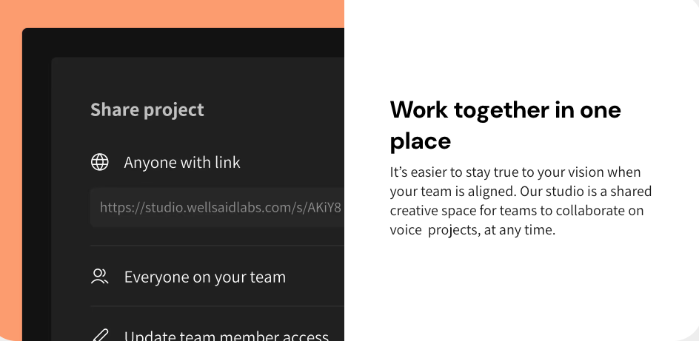Choose the Anyone with link option
699x341 pixels.
[x=182, y=162]
